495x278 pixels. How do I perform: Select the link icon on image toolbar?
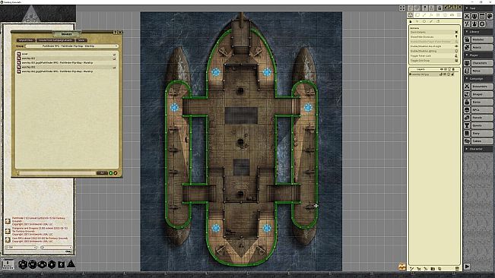[x=452, y=15]
